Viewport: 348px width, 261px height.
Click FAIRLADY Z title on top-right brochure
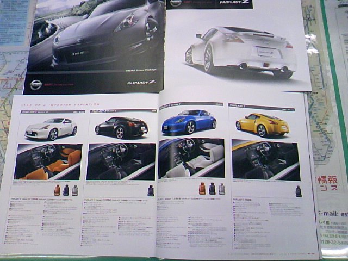tap(233, 2)
